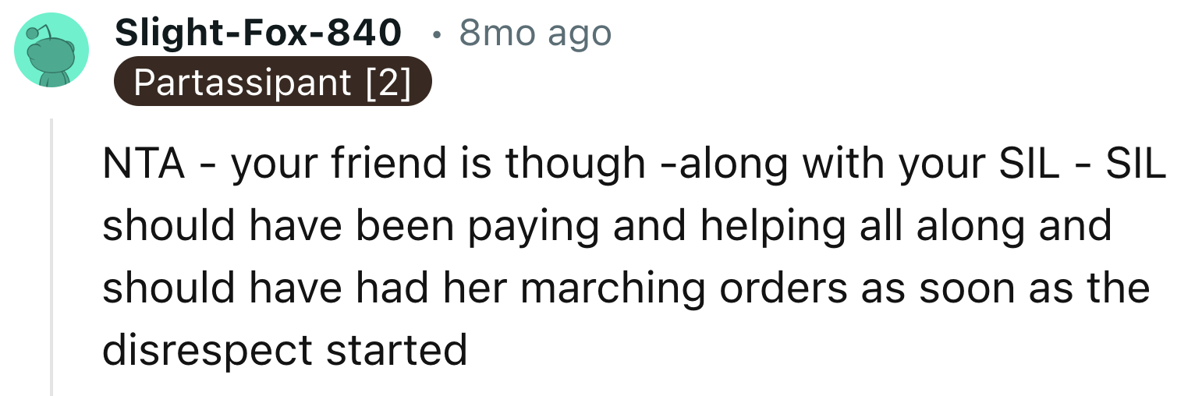Click the word "started" ending the comment
This screenshot has height=396, width=1195.
click(396, 351)
